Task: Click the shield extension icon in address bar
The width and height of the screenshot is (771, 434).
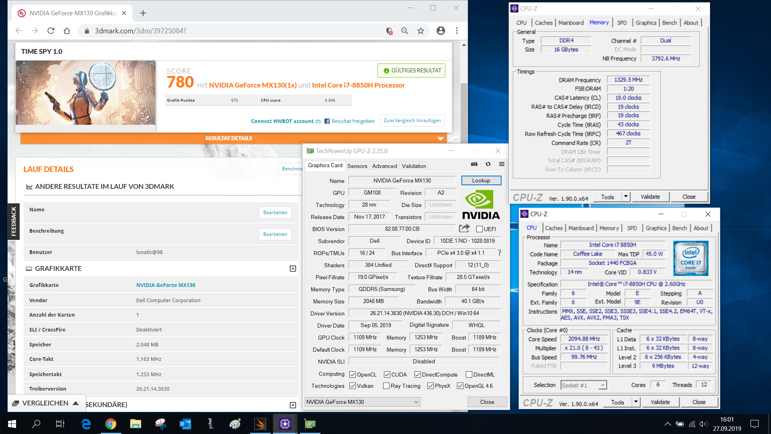Action: point(389,31)
